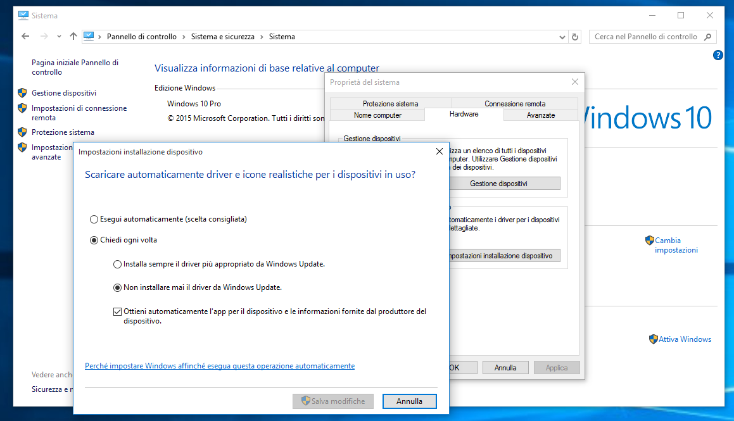Switch to Connessione remota tab
Image resolution: width=734 pixels, height=421 pixels.
(515, 103)
